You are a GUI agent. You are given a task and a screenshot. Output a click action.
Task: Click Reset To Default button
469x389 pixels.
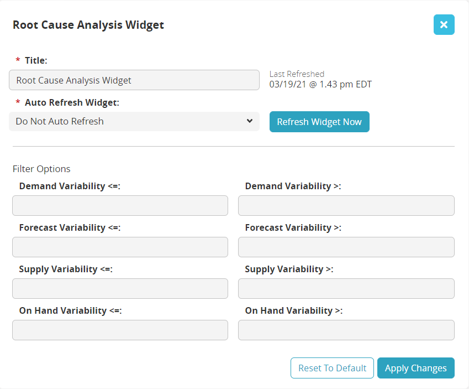click(x=332, y=368)
